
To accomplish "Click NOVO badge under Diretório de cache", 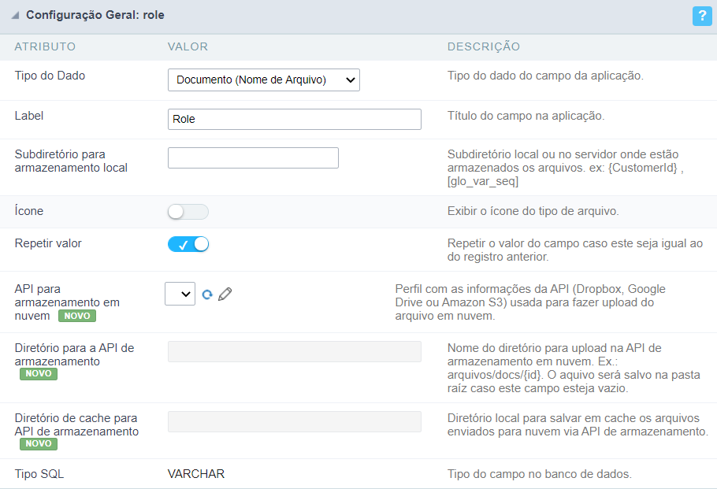I will (39, 443).
